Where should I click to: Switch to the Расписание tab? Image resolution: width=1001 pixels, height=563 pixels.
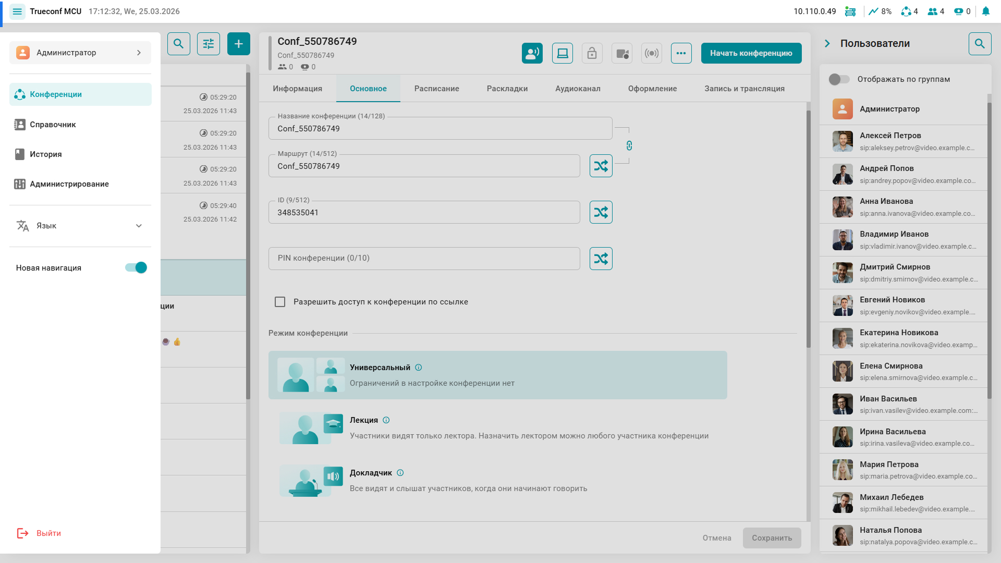pos(437,89)
